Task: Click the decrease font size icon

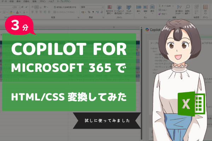Action: coord(26,7)
